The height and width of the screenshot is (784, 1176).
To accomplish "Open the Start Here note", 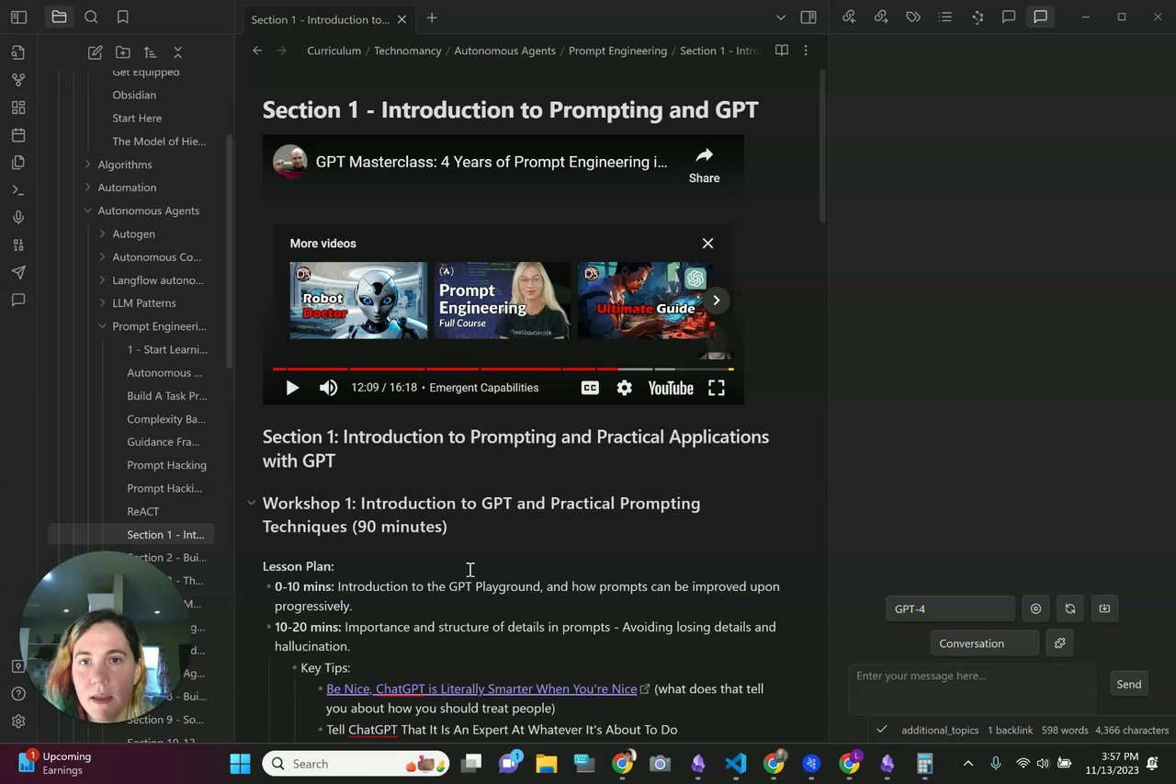I will tap(137, 118).
